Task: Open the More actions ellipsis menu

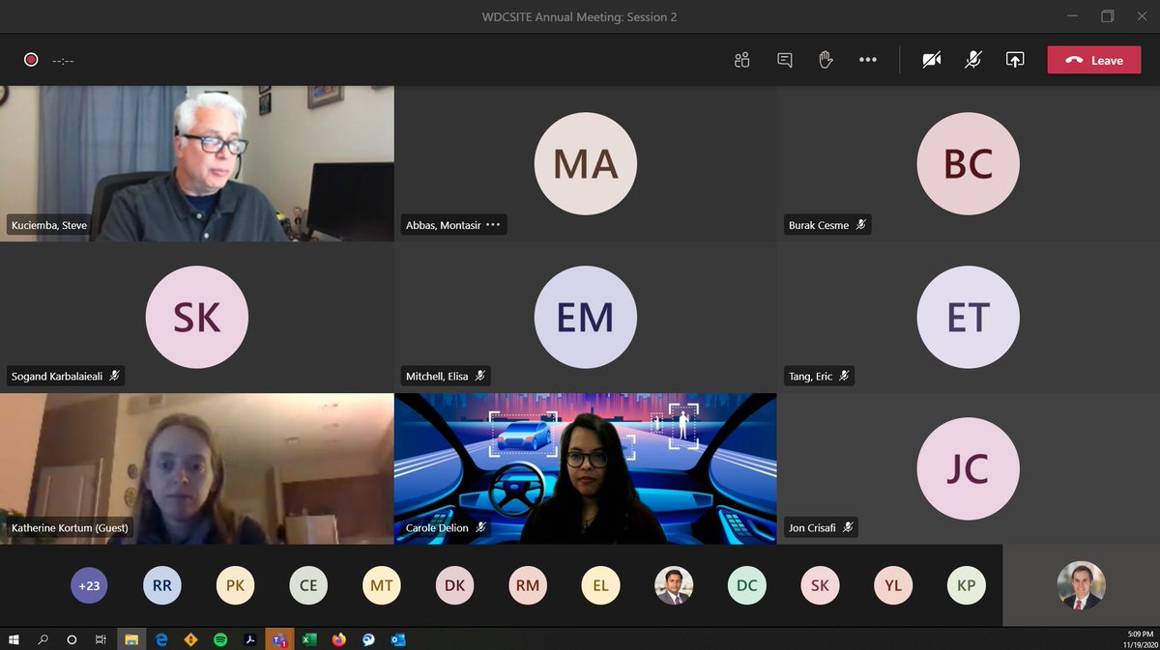Action: point(868,60)
